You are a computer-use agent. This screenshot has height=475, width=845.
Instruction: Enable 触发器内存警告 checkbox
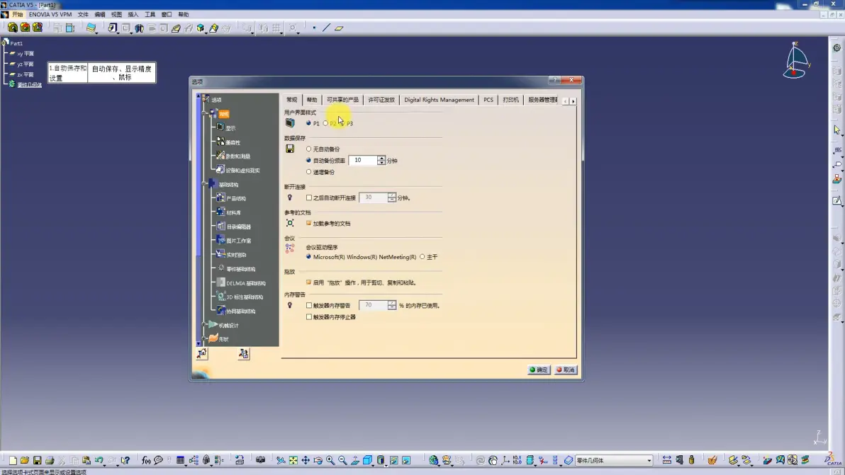[309, 306]
